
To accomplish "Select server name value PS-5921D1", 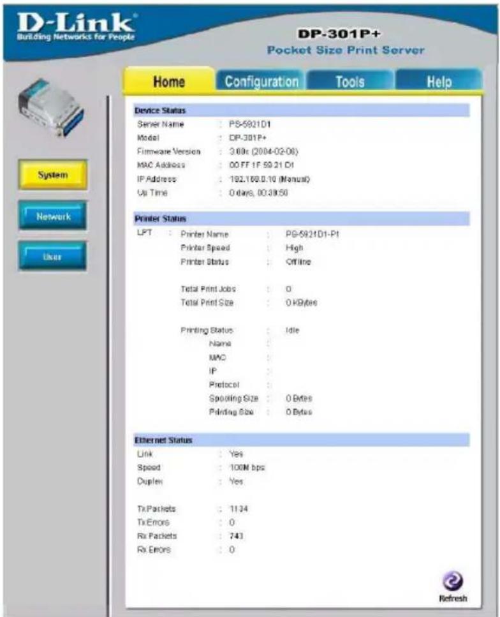I will pyautogui.click(x=250, y=124).
